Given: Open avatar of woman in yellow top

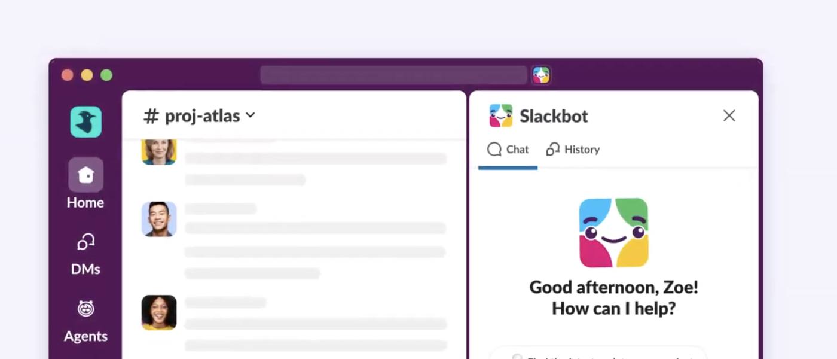Looking at the screenshot, I should (x=159, y=312).
